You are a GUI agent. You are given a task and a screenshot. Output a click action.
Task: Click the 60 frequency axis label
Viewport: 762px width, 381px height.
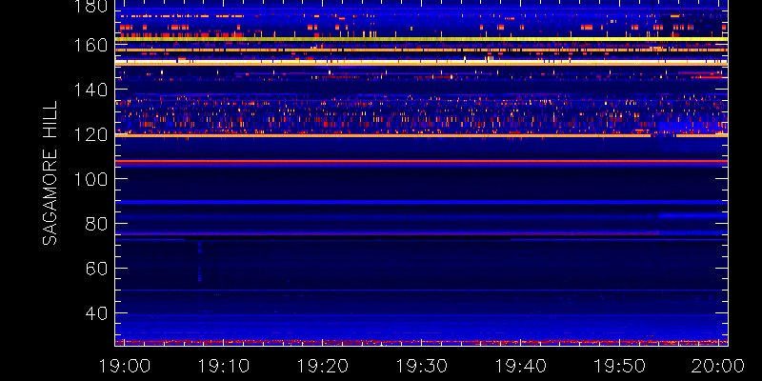tap(97, 269)
